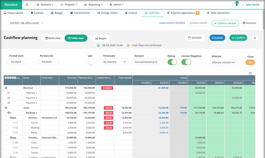The height and width of the screenshot is (158, 265).
Task: Click the blue Calculate button
Action: pyautogui.click(x=217, y=38)
